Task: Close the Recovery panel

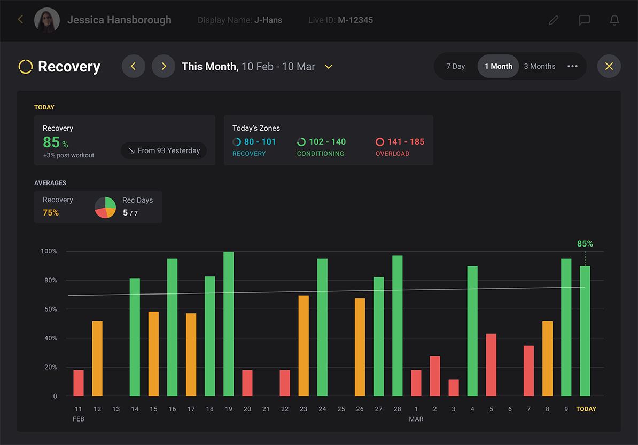Action: 609,67
